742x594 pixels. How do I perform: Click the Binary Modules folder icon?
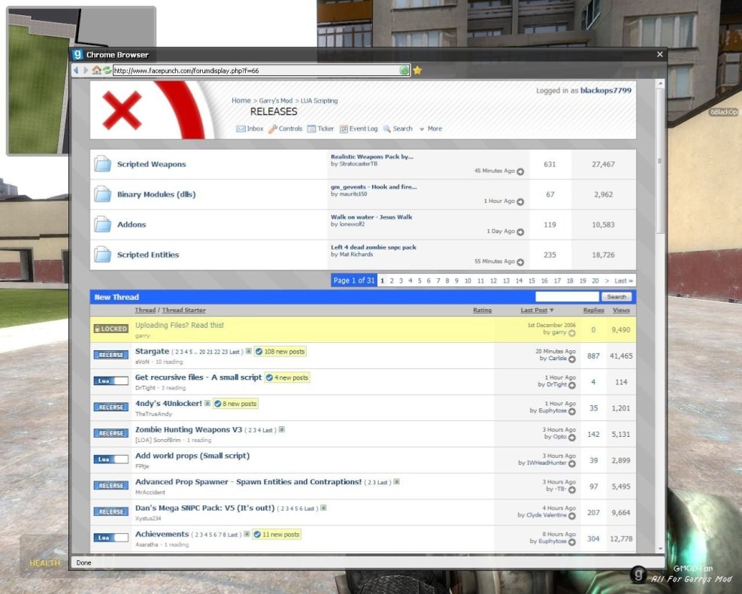[x=102, y=194]
